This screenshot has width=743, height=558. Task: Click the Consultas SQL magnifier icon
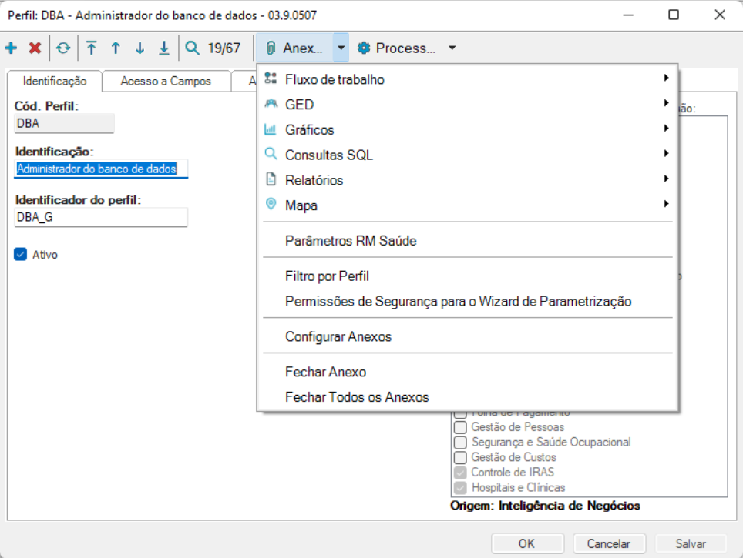[271, 154]
